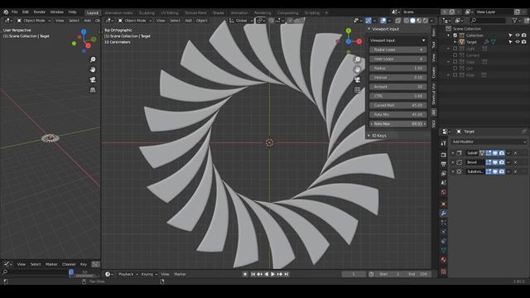Open the Edit menu
Viewport: 530px width, 298px height.
26,12
